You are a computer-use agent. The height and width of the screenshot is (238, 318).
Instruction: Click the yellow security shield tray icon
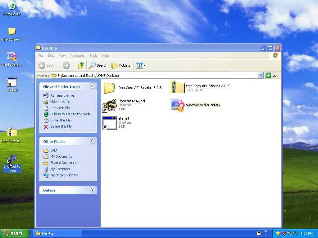278,233
